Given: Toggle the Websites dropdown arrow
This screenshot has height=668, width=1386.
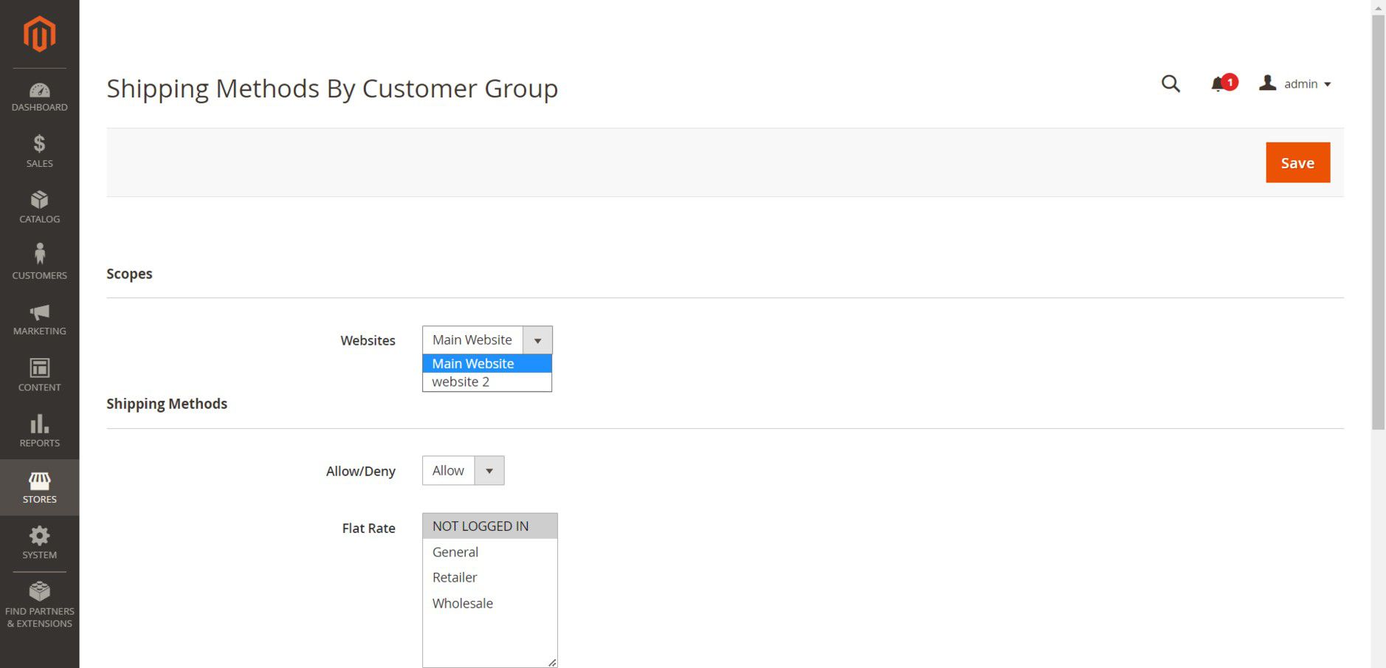Looking at the screenshot, I should [x=537, y=340].
